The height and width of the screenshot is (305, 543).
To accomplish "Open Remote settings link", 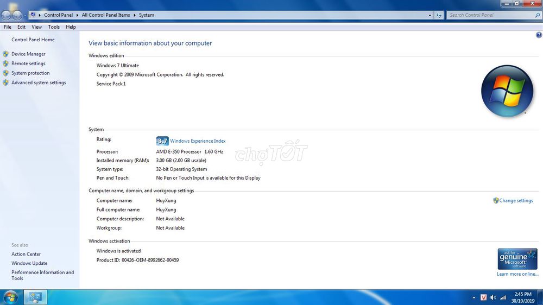I will coord(28,63).
